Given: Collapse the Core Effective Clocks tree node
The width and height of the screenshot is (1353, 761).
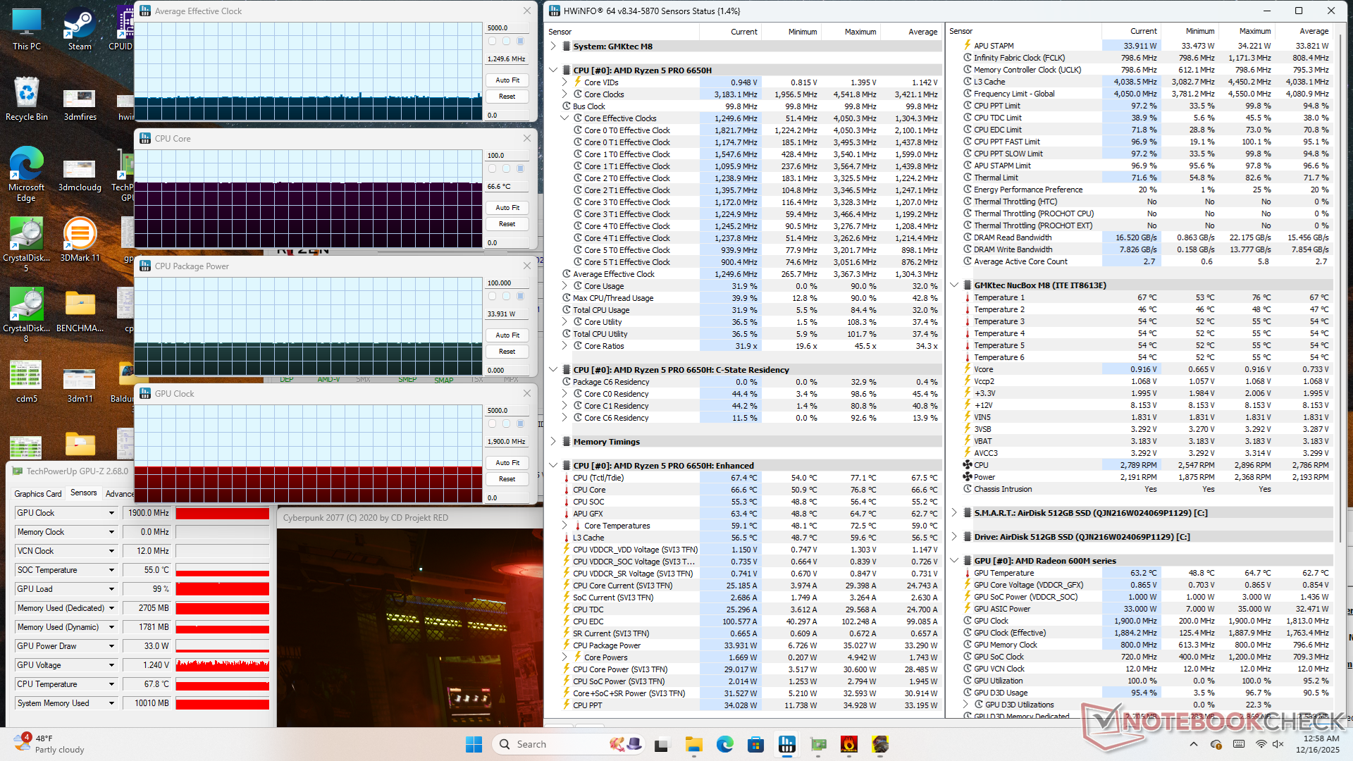Looking at the screenshot, I should tap(564, 118).
